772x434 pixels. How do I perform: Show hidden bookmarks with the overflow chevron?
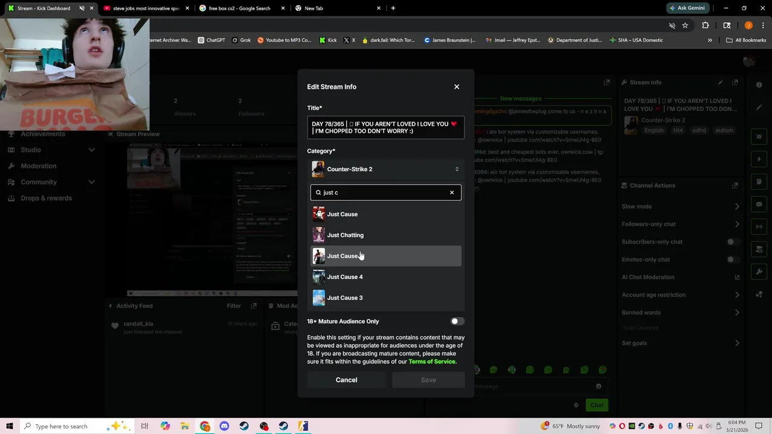pos(710,40)
